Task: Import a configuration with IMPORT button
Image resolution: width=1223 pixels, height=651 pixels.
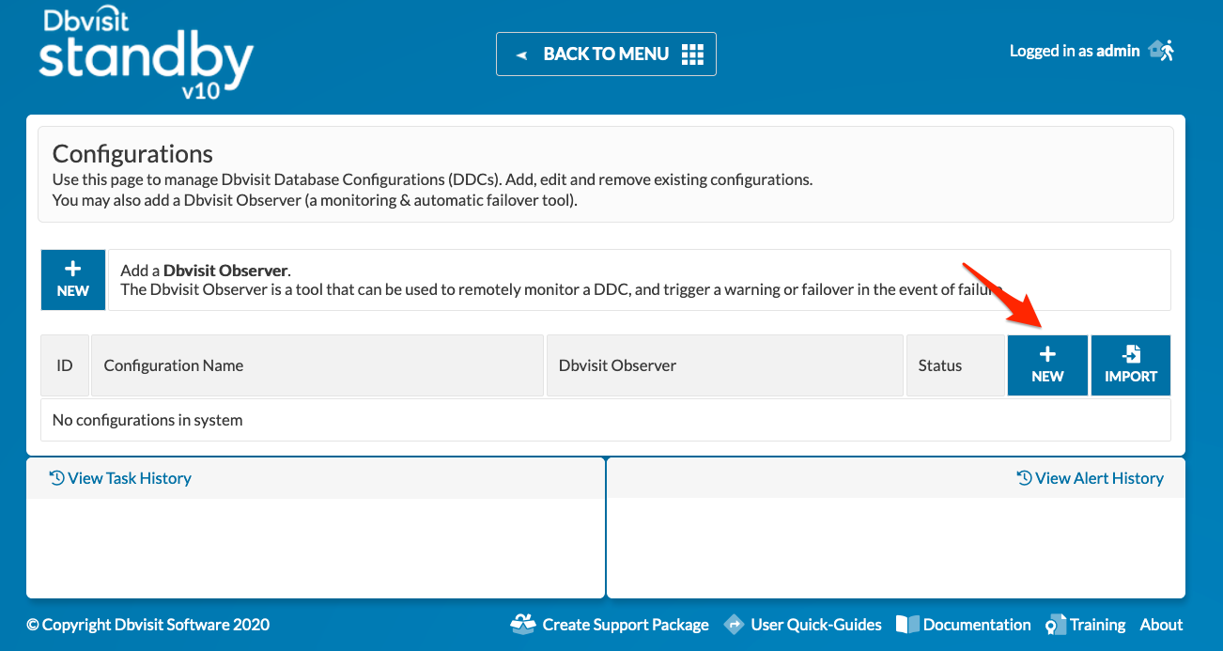Action: [1131, 365]
